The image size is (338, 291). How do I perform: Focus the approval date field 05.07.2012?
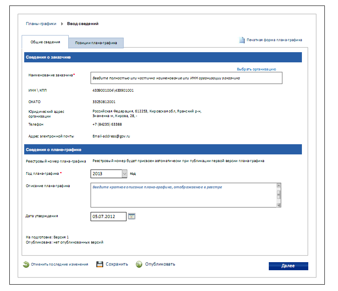108,216
